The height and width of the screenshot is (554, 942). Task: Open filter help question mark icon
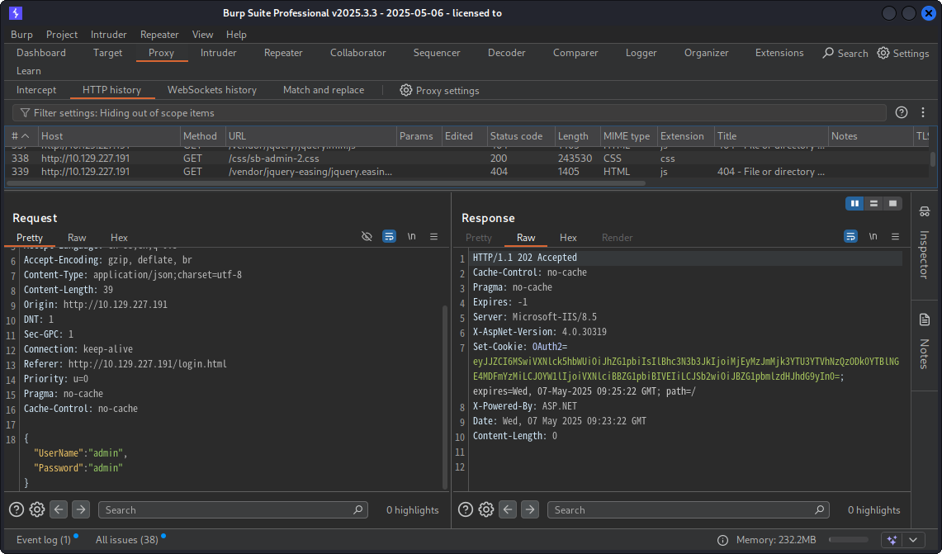902,112
